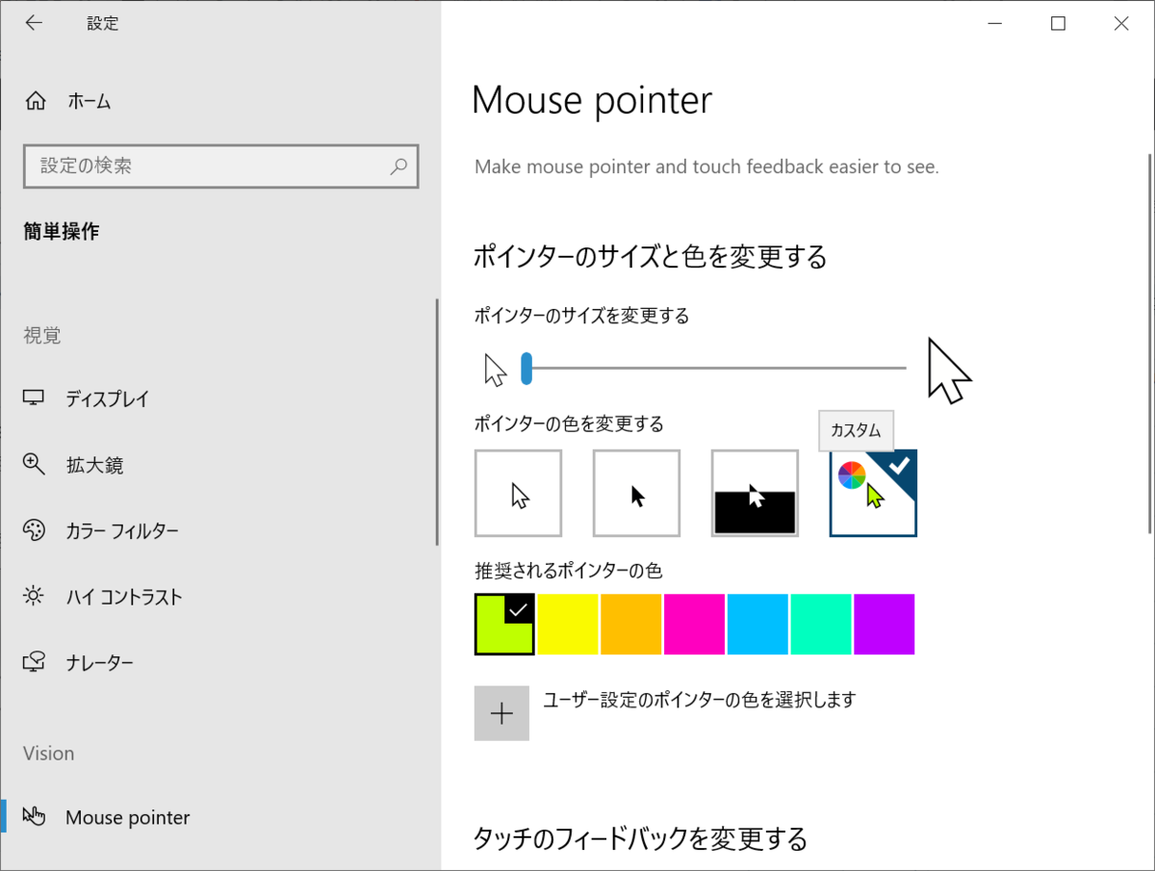The height and width of the screenshot is (871, 1155).
Task: Click the monitor icon beside ディスプレイ
Action: coord(34,398)
